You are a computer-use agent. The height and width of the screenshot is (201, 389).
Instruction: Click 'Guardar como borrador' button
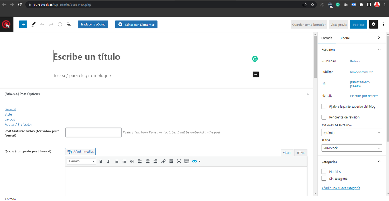pyautogui.click(x=309, y=25)
